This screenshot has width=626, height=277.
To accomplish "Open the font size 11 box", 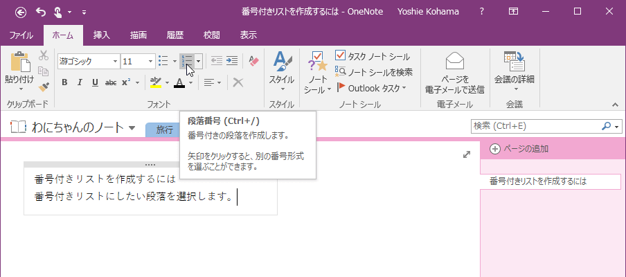I will click(138, 61).
